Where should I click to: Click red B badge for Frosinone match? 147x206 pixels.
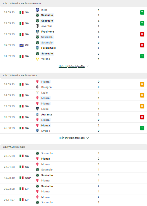click(142, 34)
